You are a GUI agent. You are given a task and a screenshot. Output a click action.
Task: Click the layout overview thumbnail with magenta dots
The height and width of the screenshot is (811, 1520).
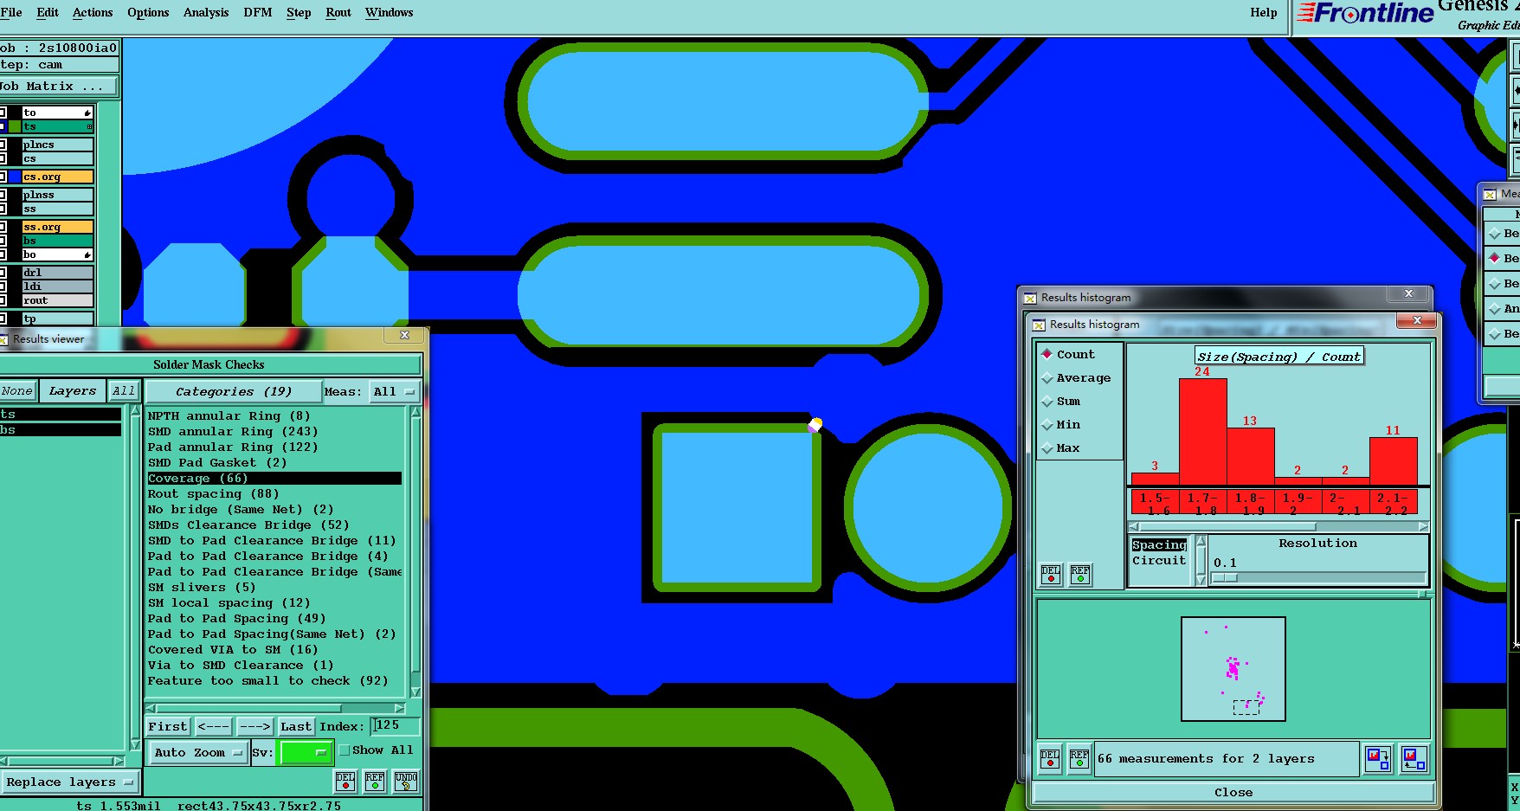coord(1233,668)
